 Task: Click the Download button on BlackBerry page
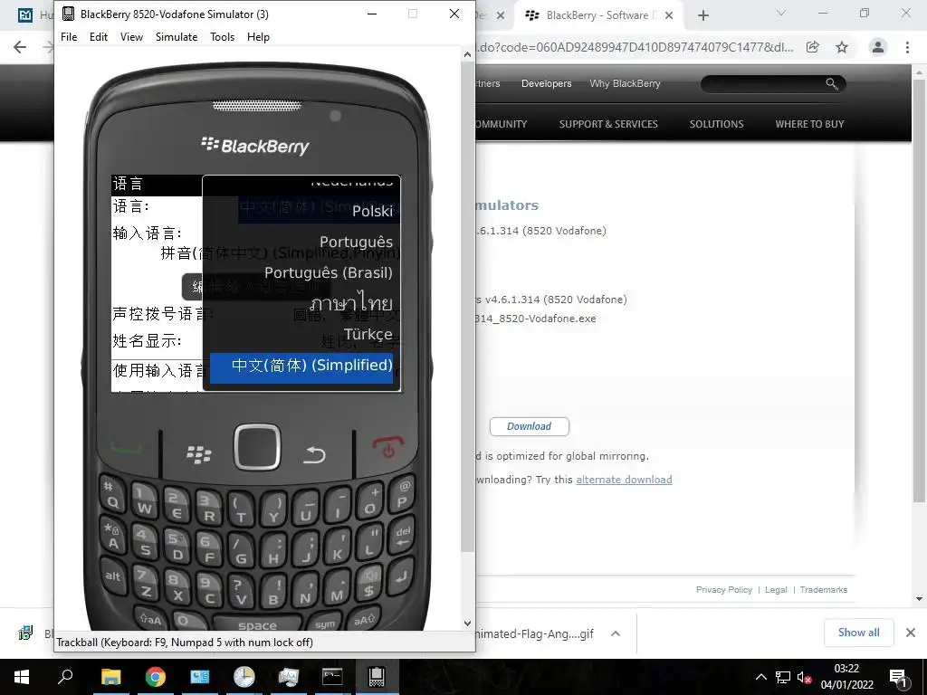[x=529, y=427]
